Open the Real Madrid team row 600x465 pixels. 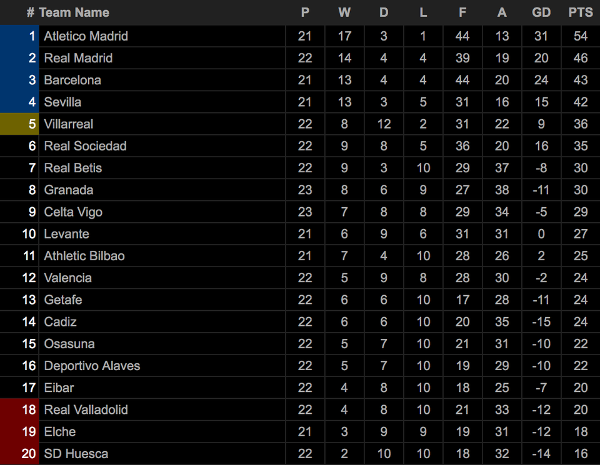[300, 58]
